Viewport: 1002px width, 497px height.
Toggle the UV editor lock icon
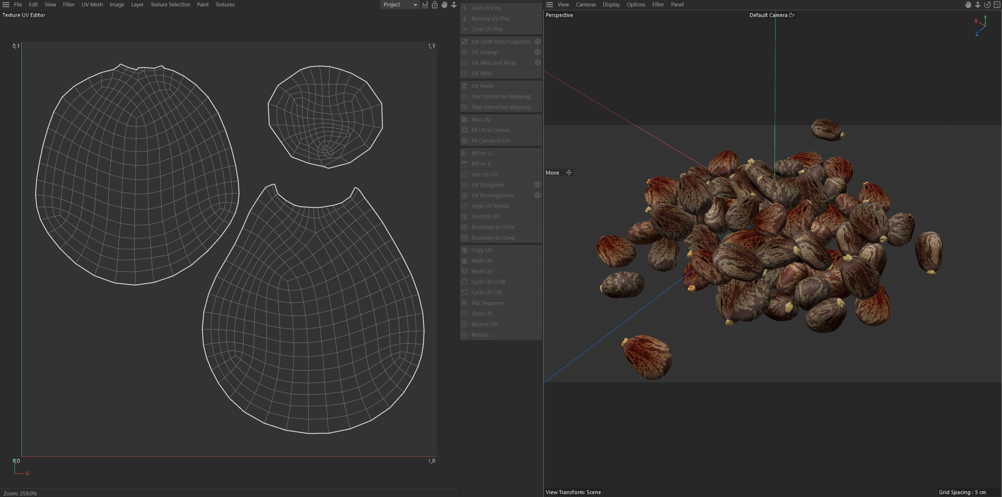435,5
